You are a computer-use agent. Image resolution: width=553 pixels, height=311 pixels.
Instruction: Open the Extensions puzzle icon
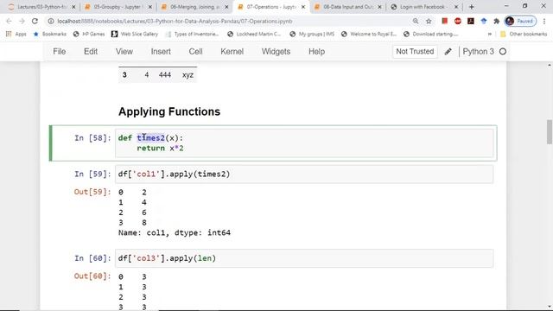496,21
